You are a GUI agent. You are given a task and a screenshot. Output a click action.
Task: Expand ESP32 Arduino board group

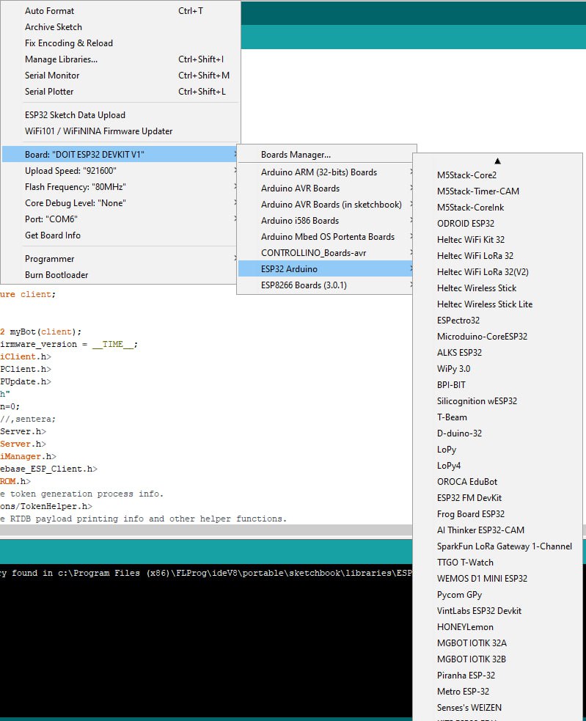[326, 269]
